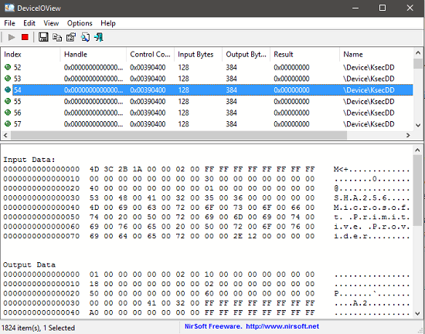Viewport: 425px width, 334px height.
Task: Maximize the DeviceIOView window
Action: [x=382, y=8]
